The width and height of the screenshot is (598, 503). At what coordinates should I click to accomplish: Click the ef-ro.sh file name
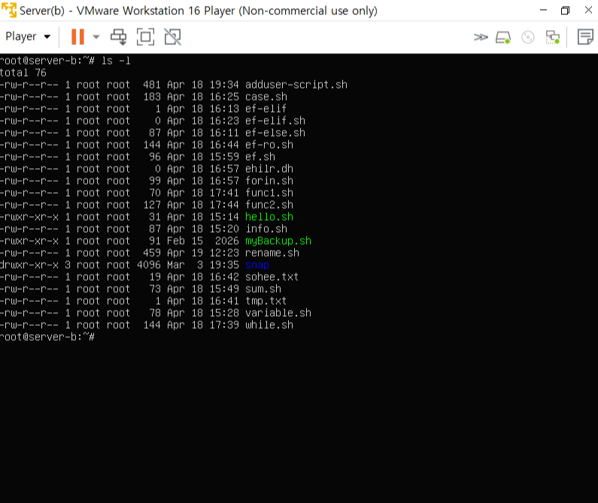click(269, 145)
